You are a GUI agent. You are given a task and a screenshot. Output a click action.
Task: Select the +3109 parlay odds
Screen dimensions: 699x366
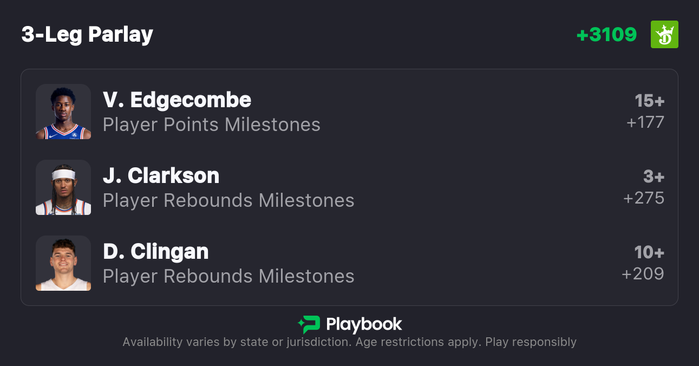pos(606,35)
